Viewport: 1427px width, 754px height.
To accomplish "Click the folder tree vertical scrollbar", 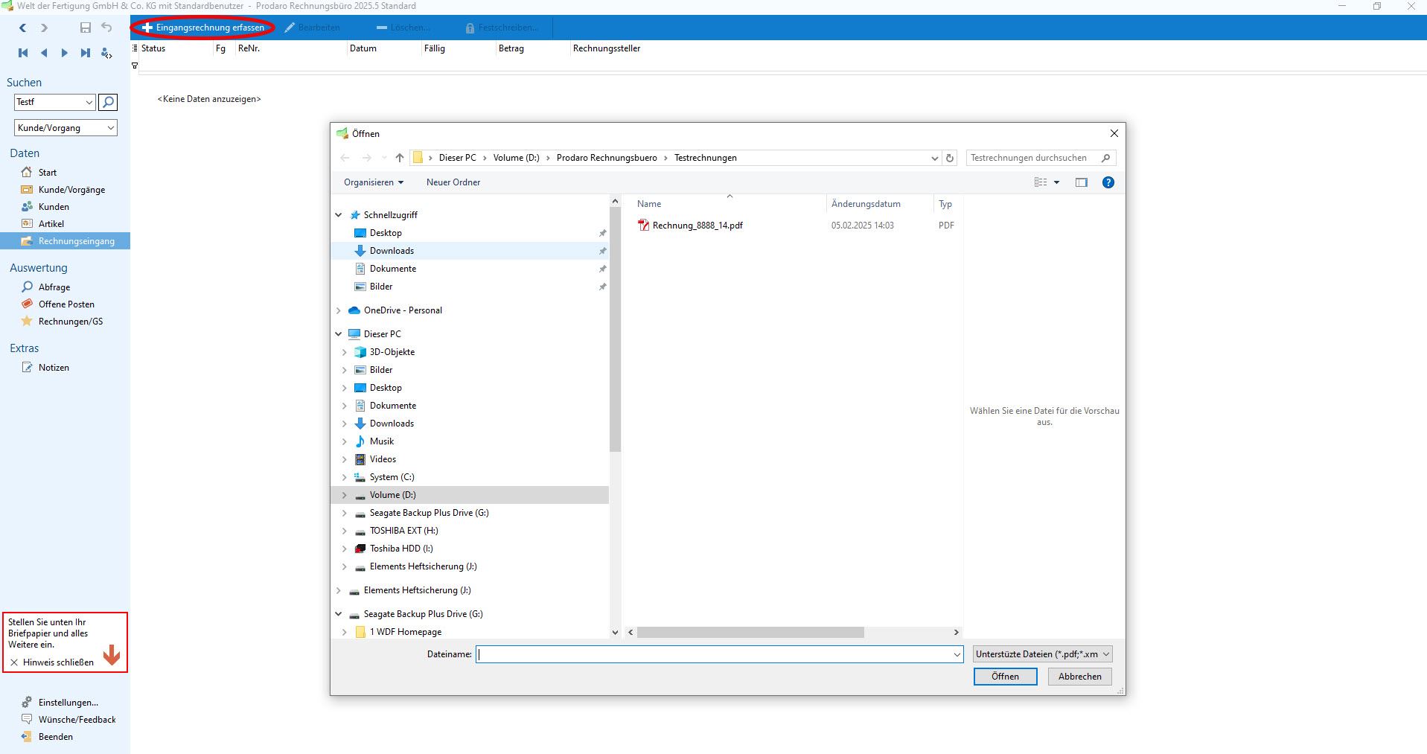I will pyautogui.click(x=615, y=330).
